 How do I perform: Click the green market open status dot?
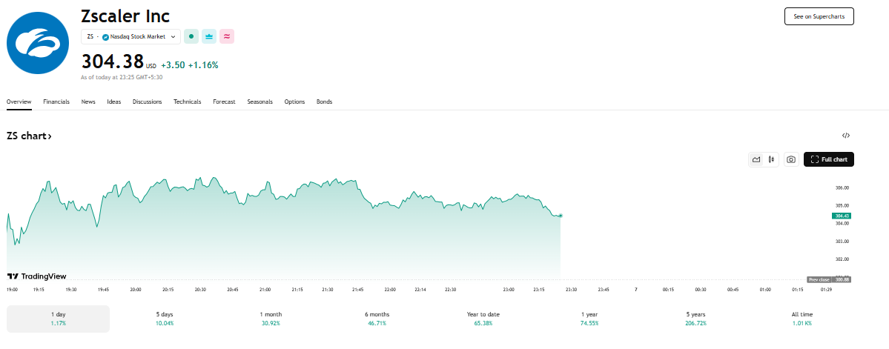coord(191,36)
